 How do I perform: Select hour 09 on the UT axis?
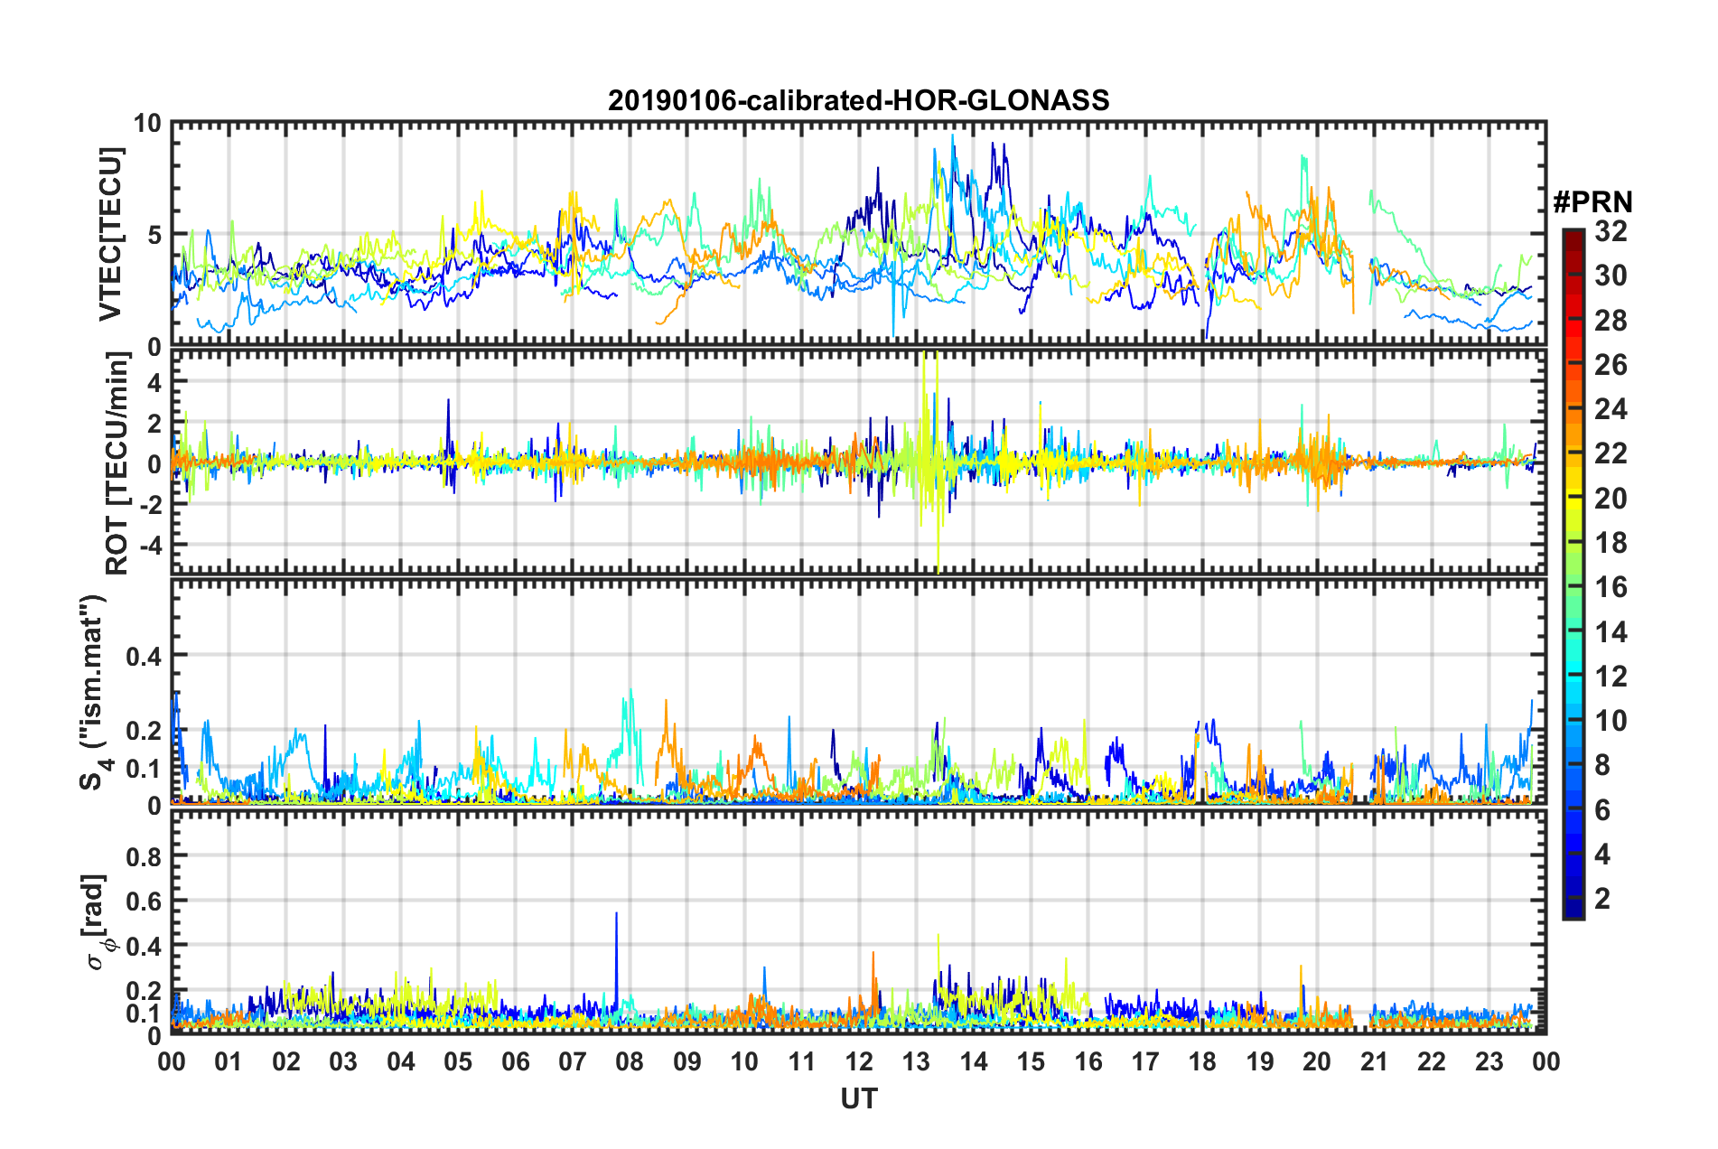pos(687,1060)
